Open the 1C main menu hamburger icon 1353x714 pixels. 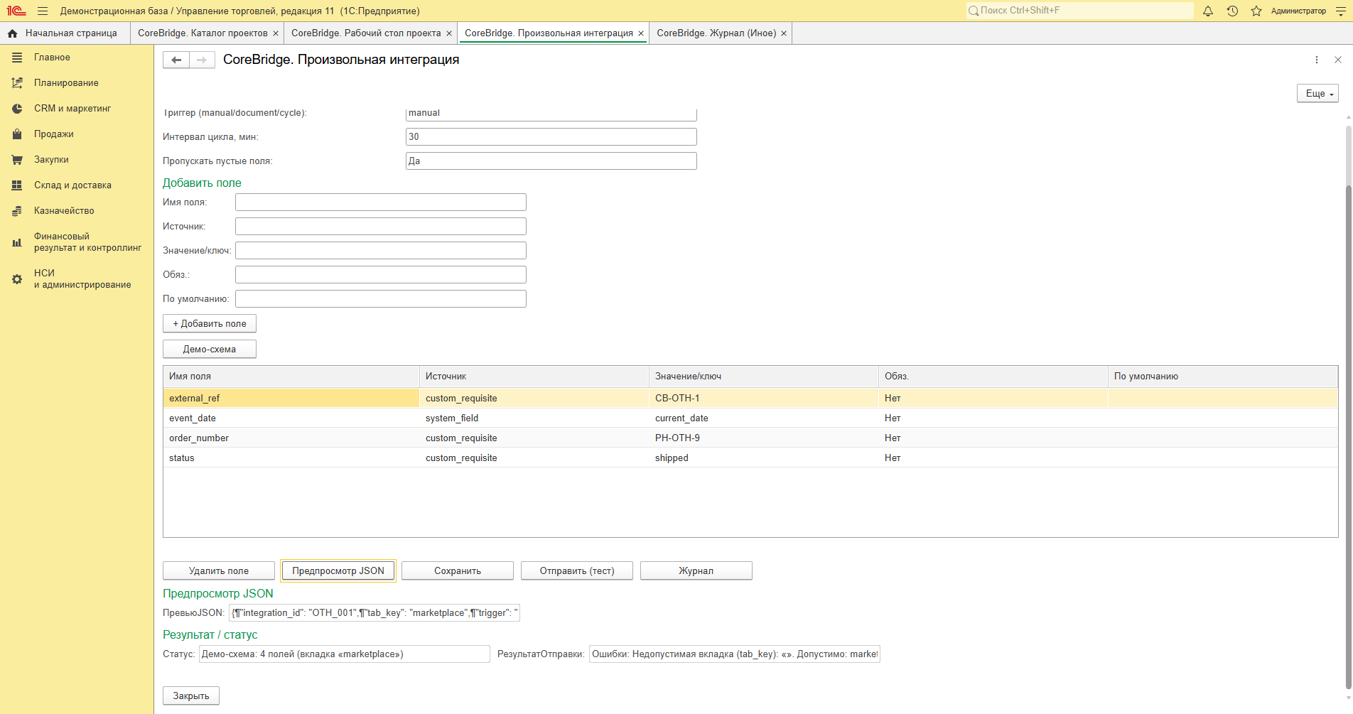tap(43, 11)
